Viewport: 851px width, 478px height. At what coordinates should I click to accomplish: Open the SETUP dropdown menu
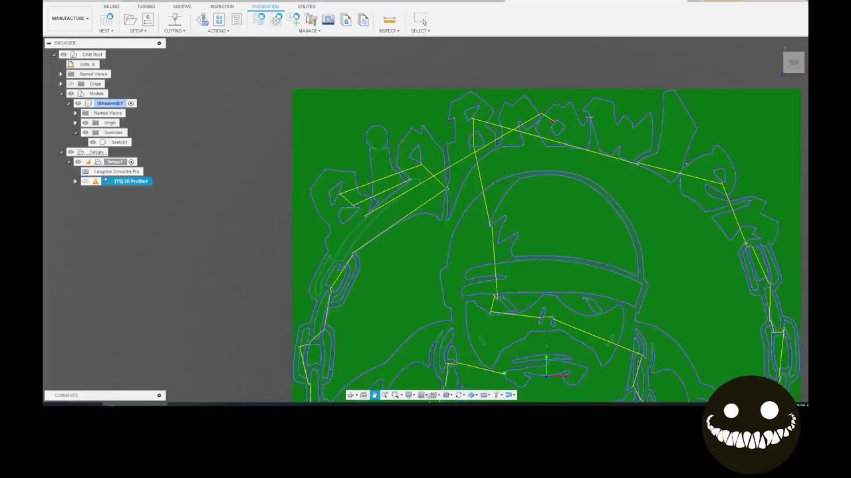(x=139, y=31)
